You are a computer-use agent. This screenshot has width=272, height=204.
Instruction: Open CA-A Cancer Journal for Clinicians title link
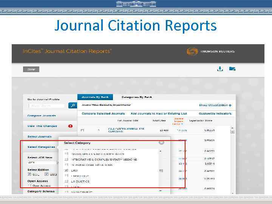tap(126, 130)
